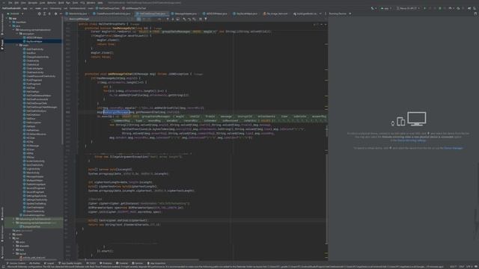Collapse all in Project panel
479x269 pixels.
[49, 13]
